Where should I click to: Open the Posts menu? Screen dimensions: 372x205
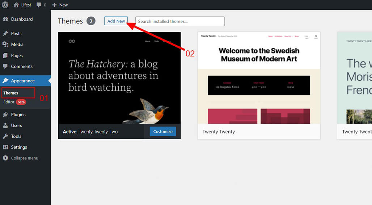pyautogui.click(x=16, y=33)
